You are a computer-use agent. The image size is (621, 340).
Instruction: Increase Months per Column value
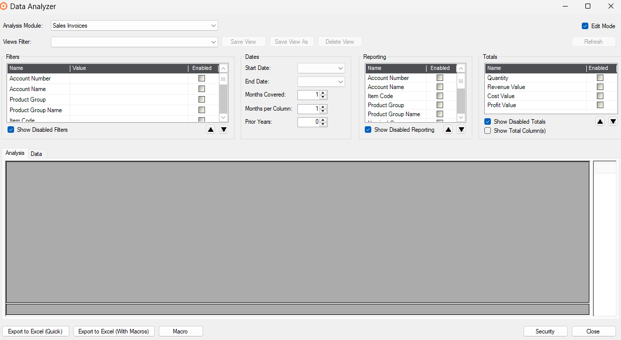coord(323,106)
